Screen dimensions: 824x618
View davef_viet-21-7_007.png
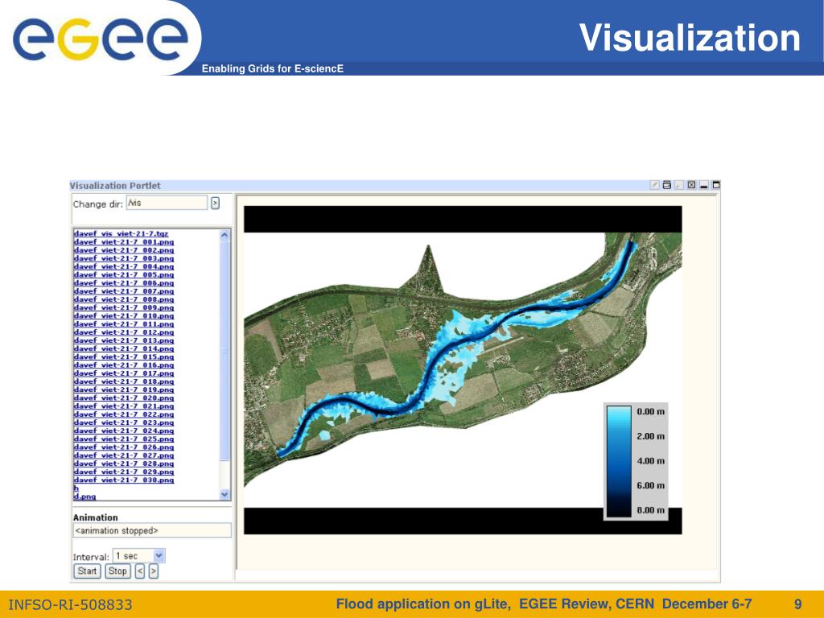tap(123, 291)
